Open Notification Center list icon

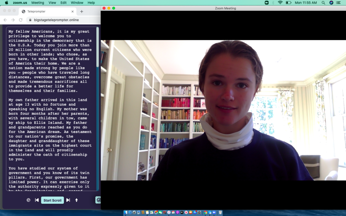pos(338,3)
